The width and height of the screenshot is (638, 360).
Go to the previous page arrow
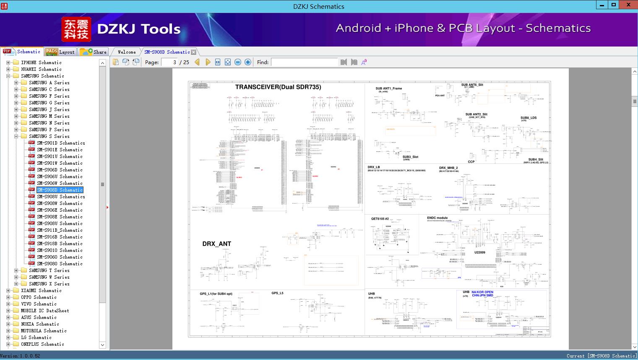pos(197,62)
